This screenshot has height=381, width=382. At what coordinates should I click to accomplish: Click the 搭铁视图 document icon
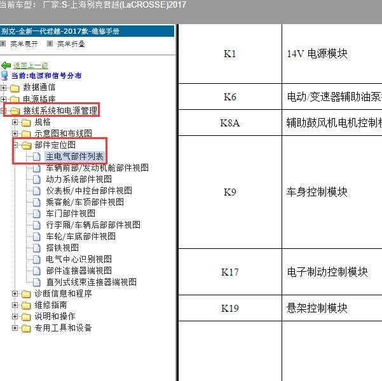click(37, 248)
